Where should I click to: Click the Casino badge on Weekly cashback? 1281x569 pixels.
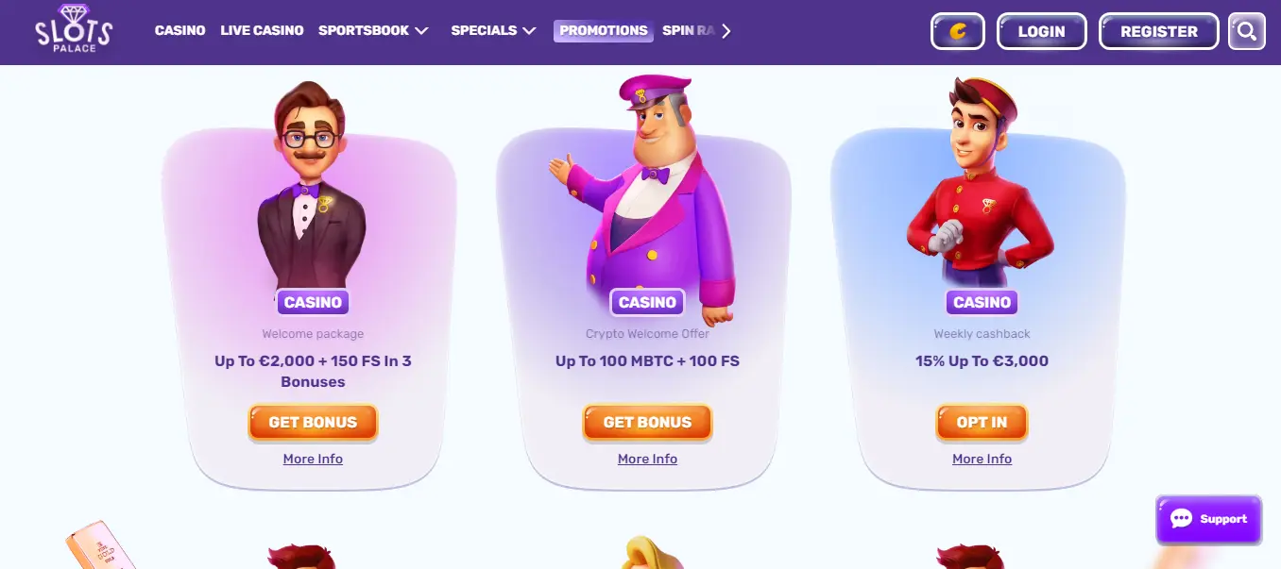pos(982,302)
